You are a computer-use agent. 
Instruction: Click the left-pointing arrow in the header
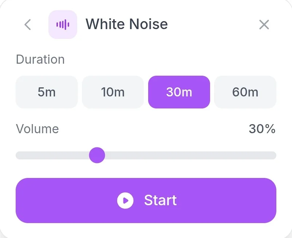[27, 24]
